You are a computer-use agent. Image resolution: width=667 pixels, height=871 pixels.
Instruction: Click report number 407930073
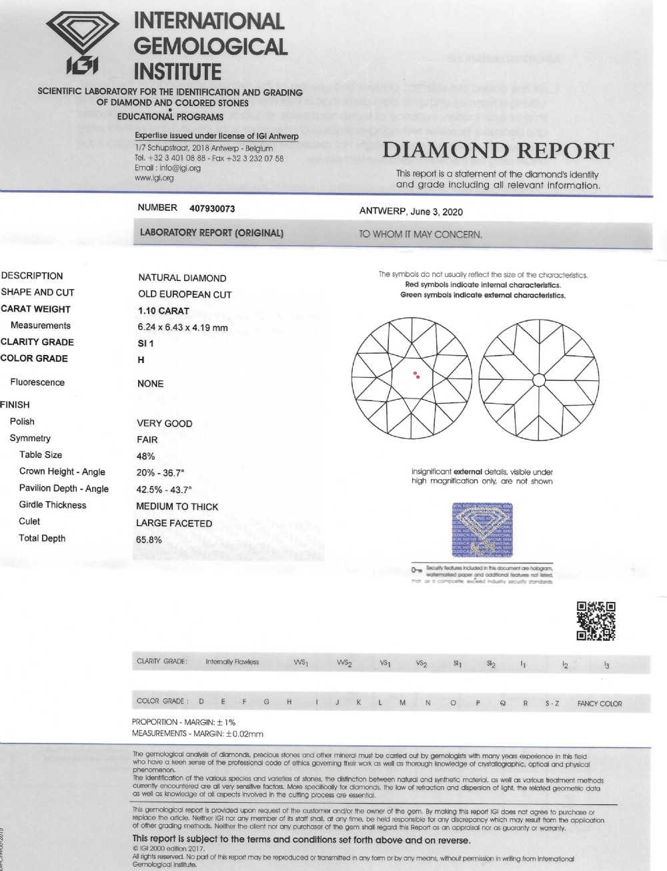pos(212,208)
